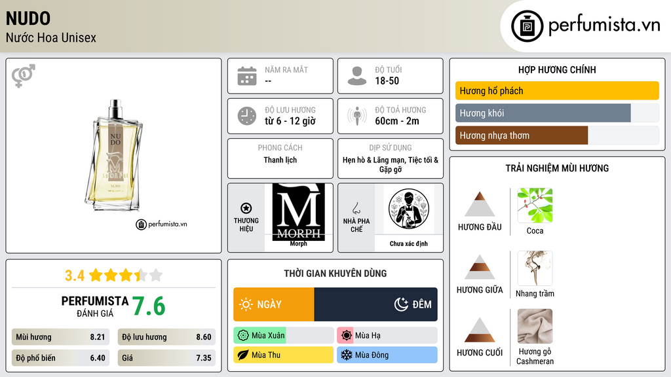Viewport: 671px width, 377px height.
Task: Click the 18-50 age value
Action: 387,81
